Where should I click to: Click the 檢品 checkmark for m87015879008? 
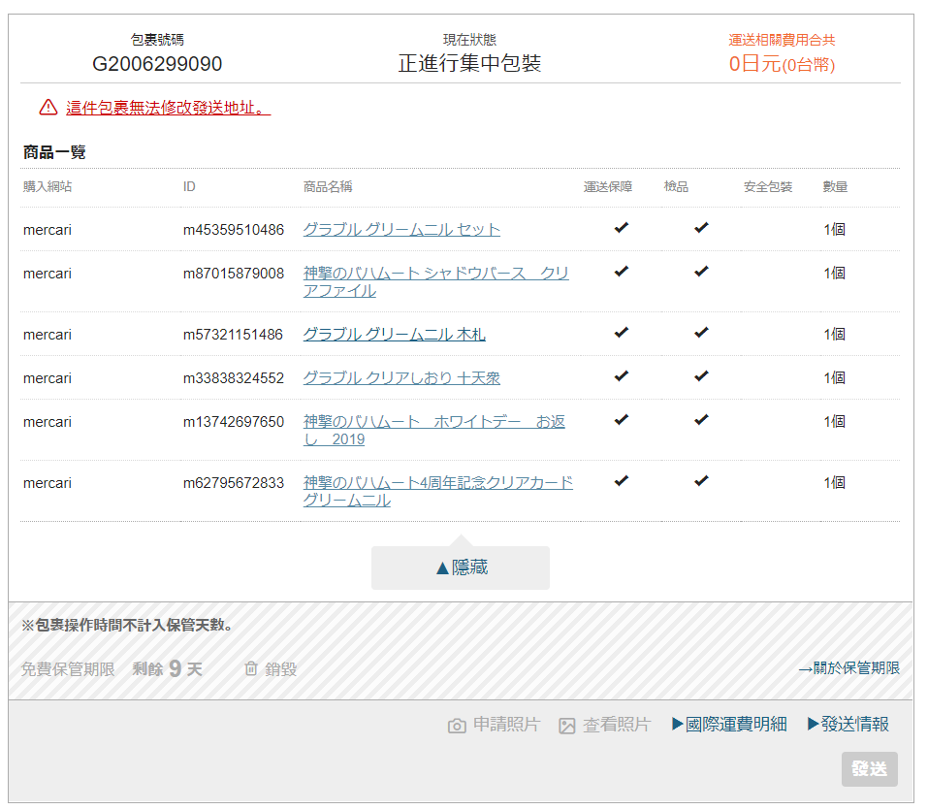701,272
